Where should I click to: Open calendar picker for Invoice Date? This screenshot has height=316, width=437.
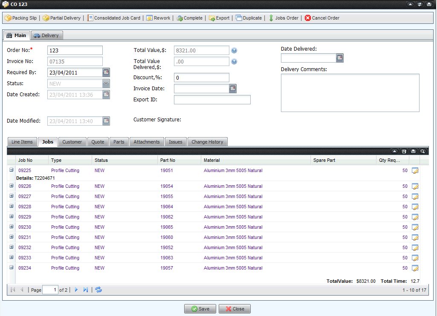tap(233, 89)
